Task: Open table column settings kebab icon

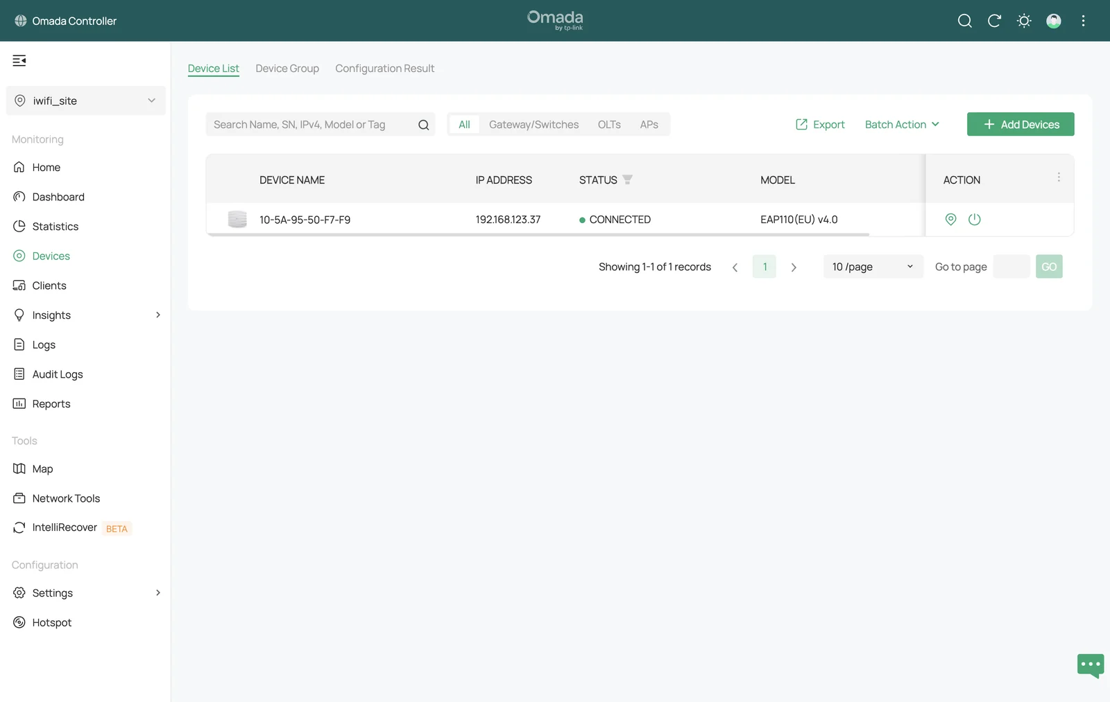Action: [x=1059, y=177]
